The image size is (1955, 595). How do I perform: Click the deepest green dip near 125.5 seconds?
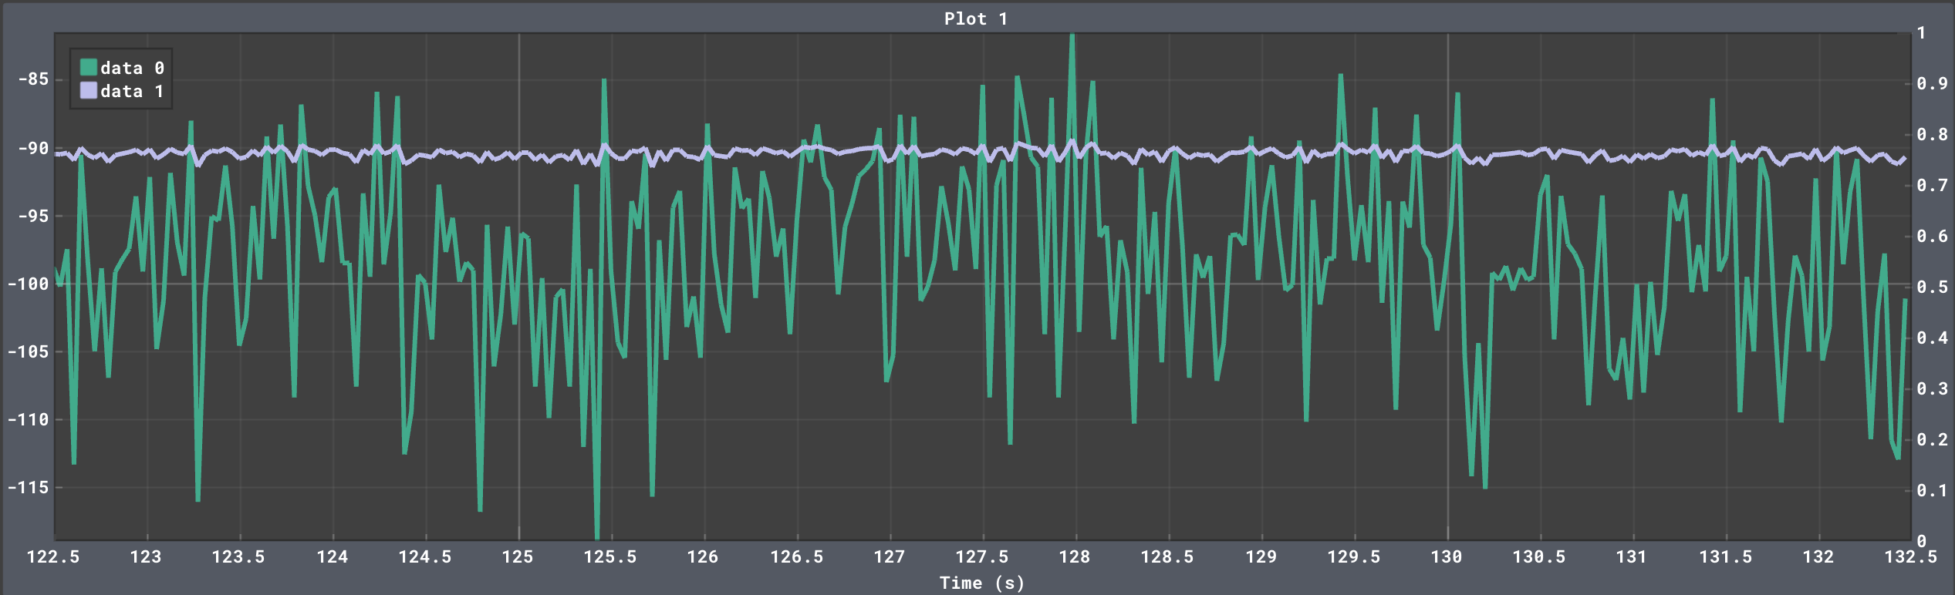[x=597, y=535]
